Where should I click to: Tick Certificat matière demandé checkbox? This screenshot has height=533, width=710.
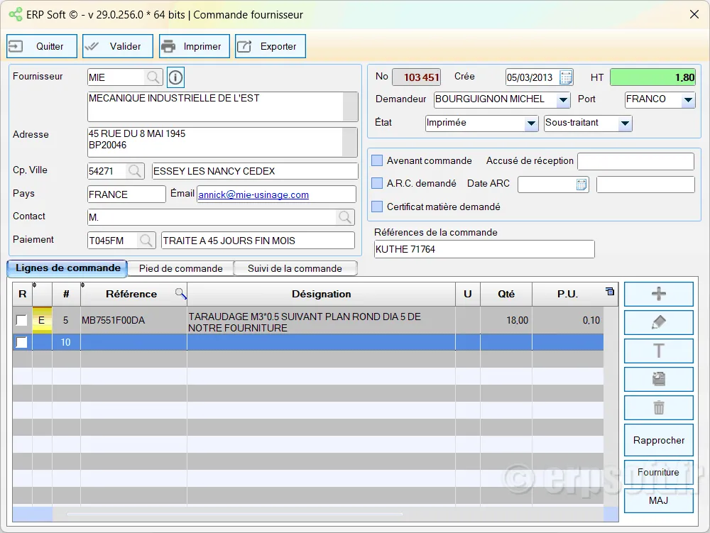click(378, 207)
